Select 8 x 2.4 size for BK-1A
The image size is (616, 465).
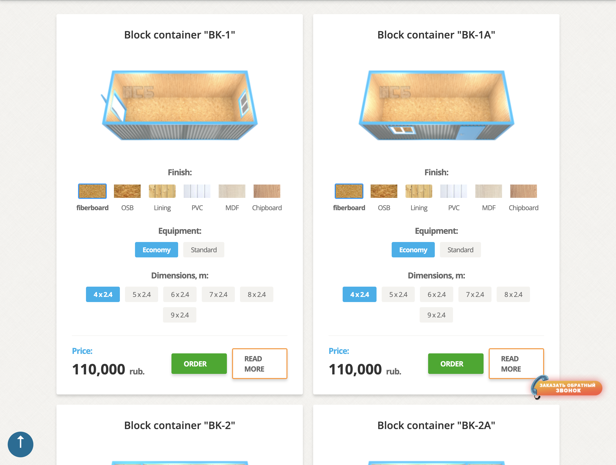coord(513,294)
